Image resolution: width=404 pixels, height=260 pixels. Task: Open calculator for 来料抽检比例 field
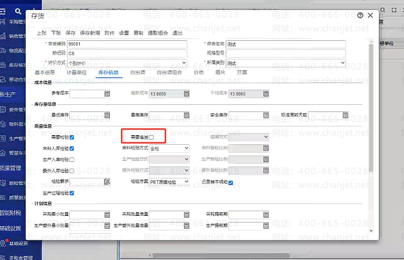(x=266, y=148)
